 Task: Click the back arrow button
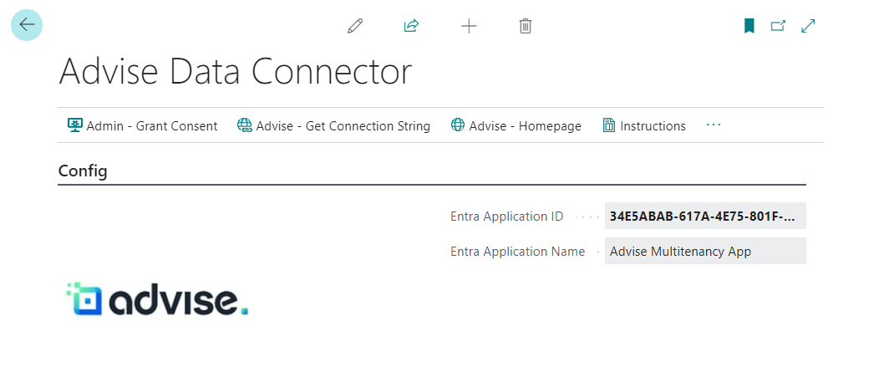click(x=27, y=25)
